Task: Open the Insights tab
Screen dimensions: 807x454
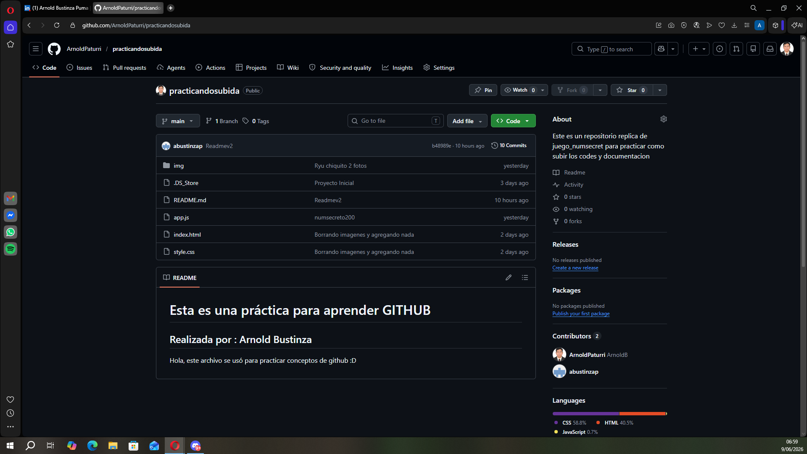Action: pyautogui.click(x=397, y=68)
